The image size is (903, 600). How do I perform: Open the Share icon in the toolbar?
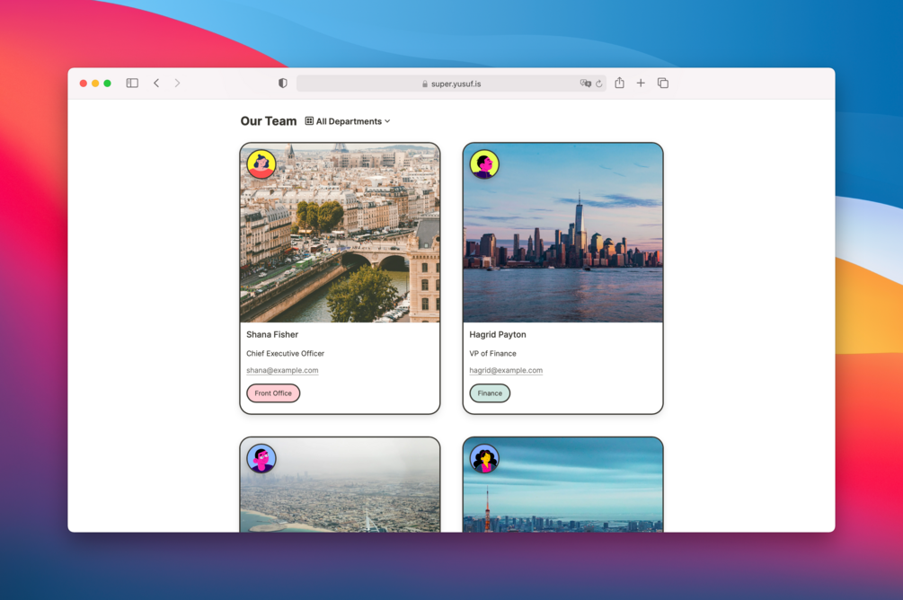point(620,83)
